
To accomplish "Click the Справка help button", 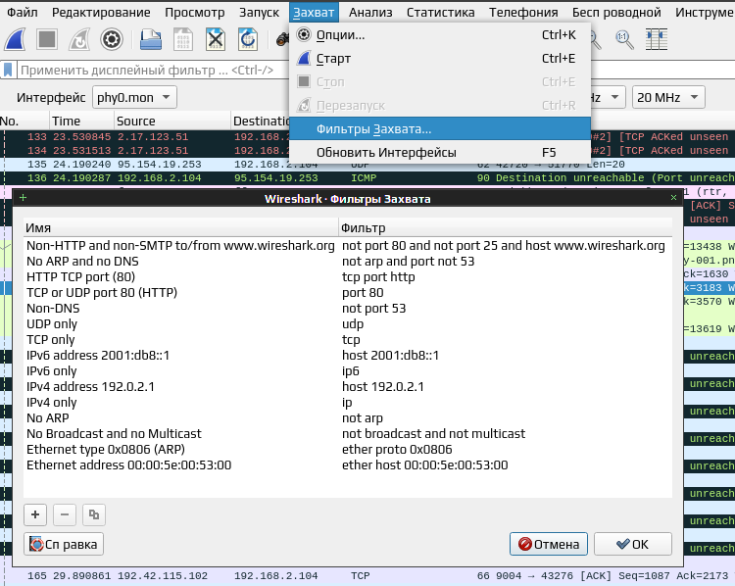I will coord(64,544).
